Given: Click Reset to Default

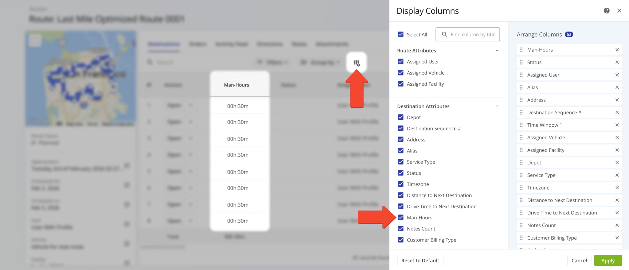Looking at the screenshot, I should tap(420, 260).
